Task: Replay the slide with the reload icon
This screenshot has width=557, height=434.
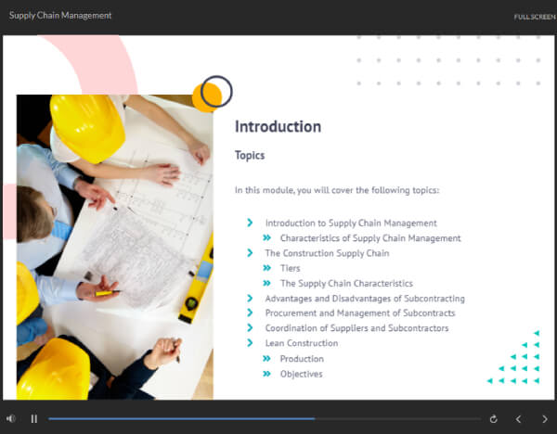Action: click(493, 419)
